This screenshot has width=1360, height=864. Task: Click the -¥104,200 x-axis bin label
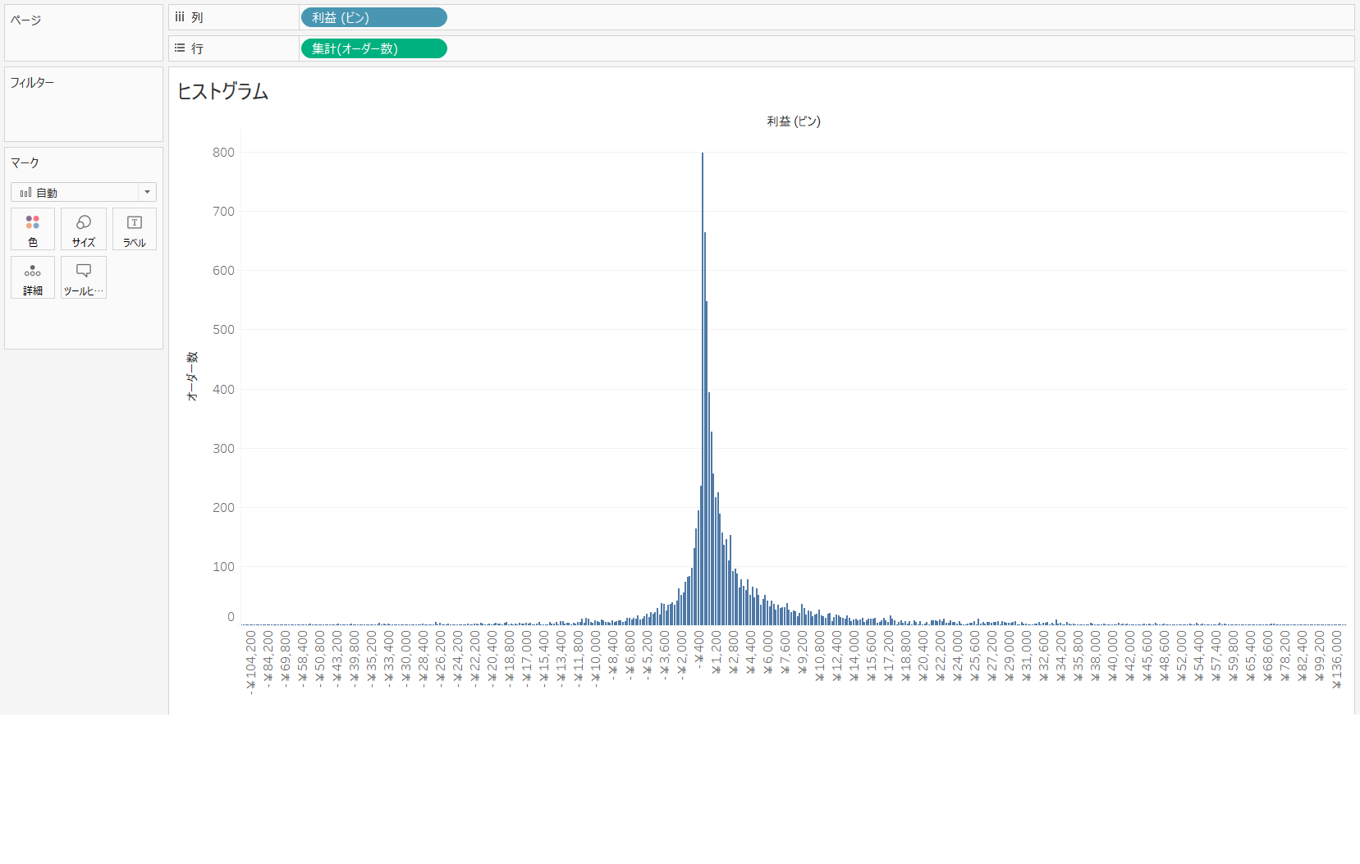[x=251, y=662]
